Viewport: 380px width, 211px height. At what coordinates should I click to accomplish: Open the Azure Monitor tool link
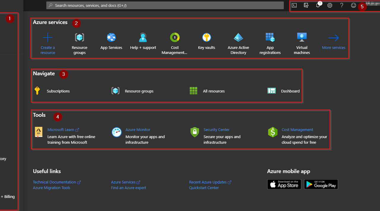click(x=138, y=130)
